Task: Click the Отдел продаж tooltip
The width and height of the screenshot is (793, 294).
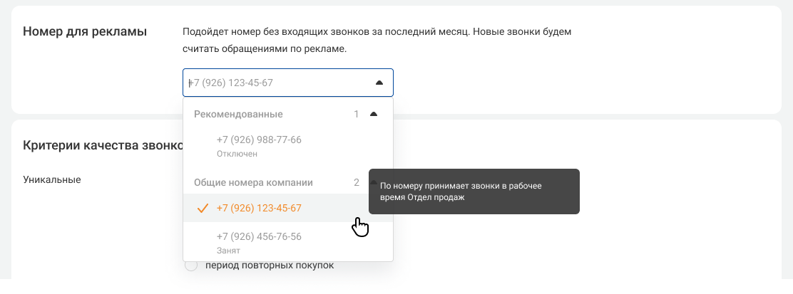Action: [x=474, y=191]
